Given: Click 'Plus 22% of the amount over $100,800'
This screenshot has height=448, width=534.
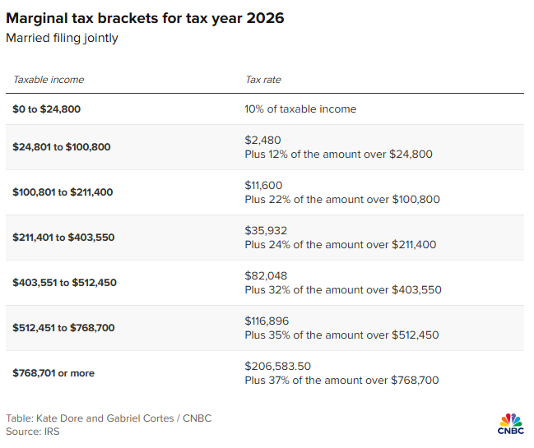Looking at the screenshot, I should click(342, 199).
